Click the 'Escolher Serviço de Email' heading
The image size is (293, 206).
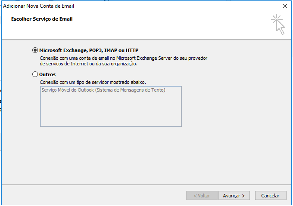[42, 19]
